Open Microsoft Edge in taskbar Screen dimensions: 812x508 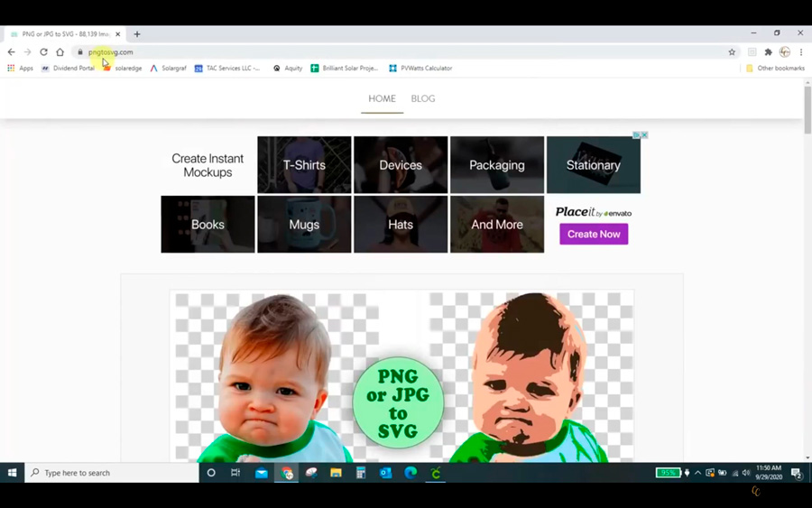[411, 473]
